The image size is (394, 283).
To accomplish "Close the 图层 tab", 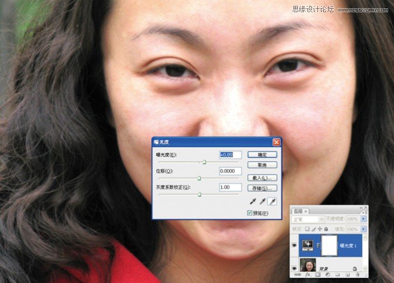I will (x=306, y=211).
